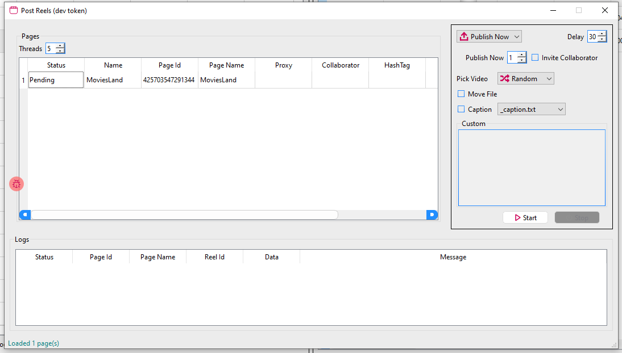Click the calendar app icon in the title bar
The height and width of the screenshot is (353, 622).
click(x=13, y=10)
